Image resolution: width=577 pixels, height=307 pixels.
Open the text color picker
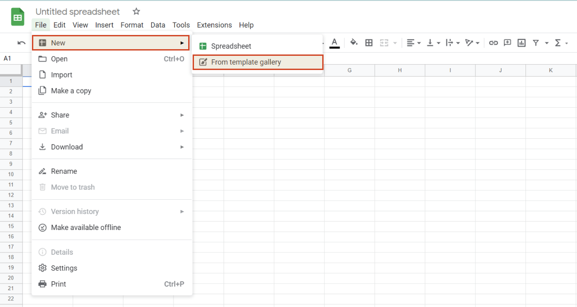point(335,43)
